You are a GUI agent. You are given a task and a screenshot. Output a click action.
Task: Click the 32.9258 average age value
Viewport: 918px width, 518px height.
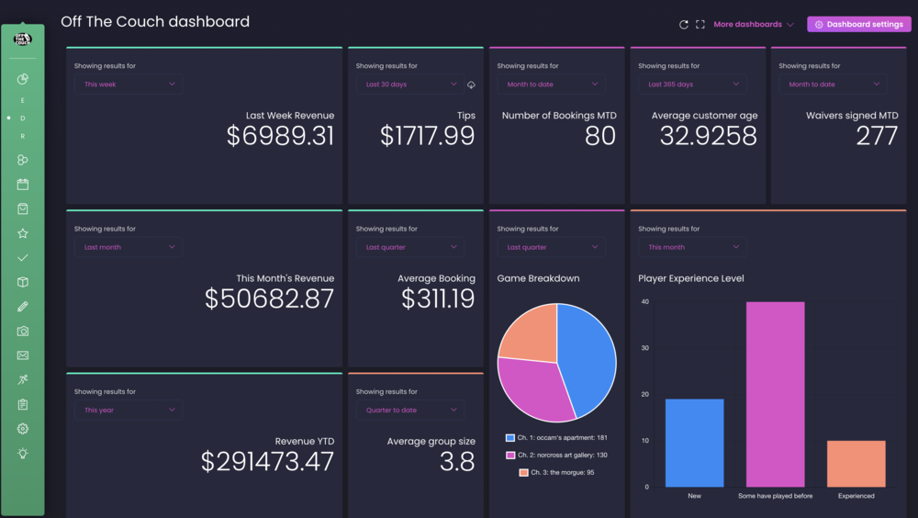click(709, 136)
